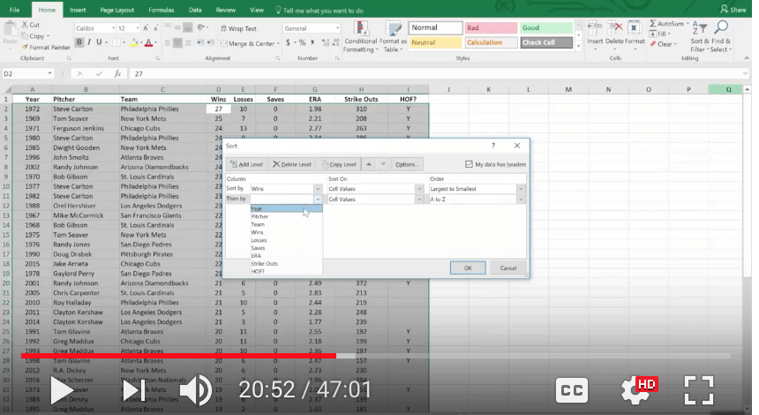Click Move Up arrow in Sort dialog
The width and height of the screenshot is (759, 415).
pyautogui.click(x=369, y=164)
